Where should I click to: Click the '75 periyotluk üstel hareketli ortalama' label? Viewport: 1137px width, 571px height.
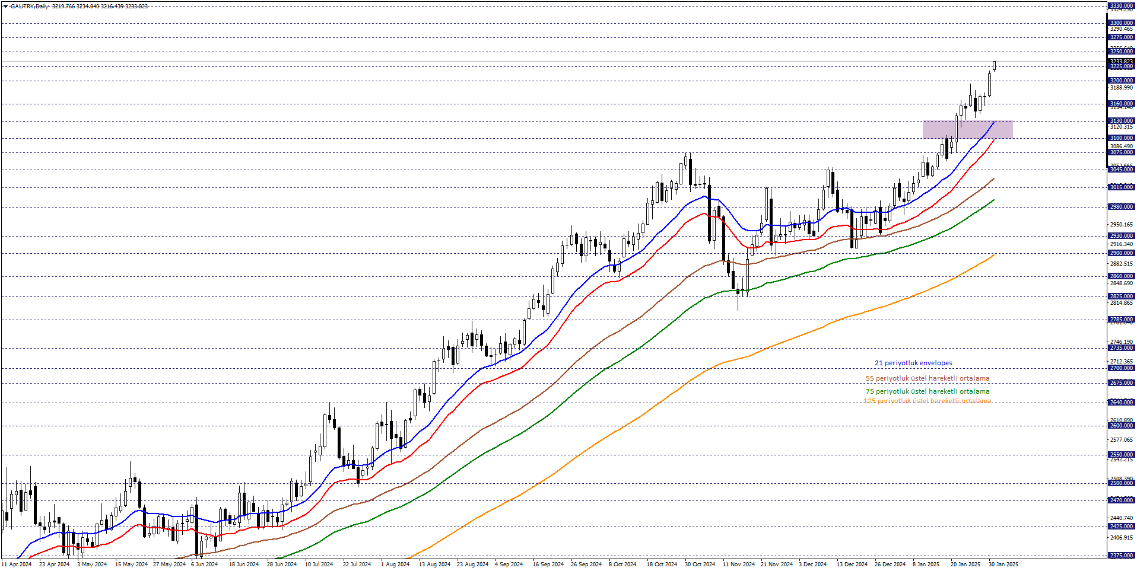click(928, 391)
